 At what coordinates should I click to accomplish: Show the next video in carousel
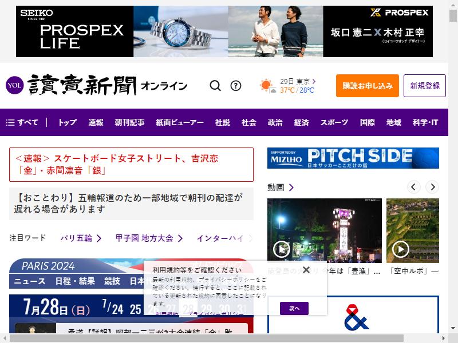click(x=433, y=187)
